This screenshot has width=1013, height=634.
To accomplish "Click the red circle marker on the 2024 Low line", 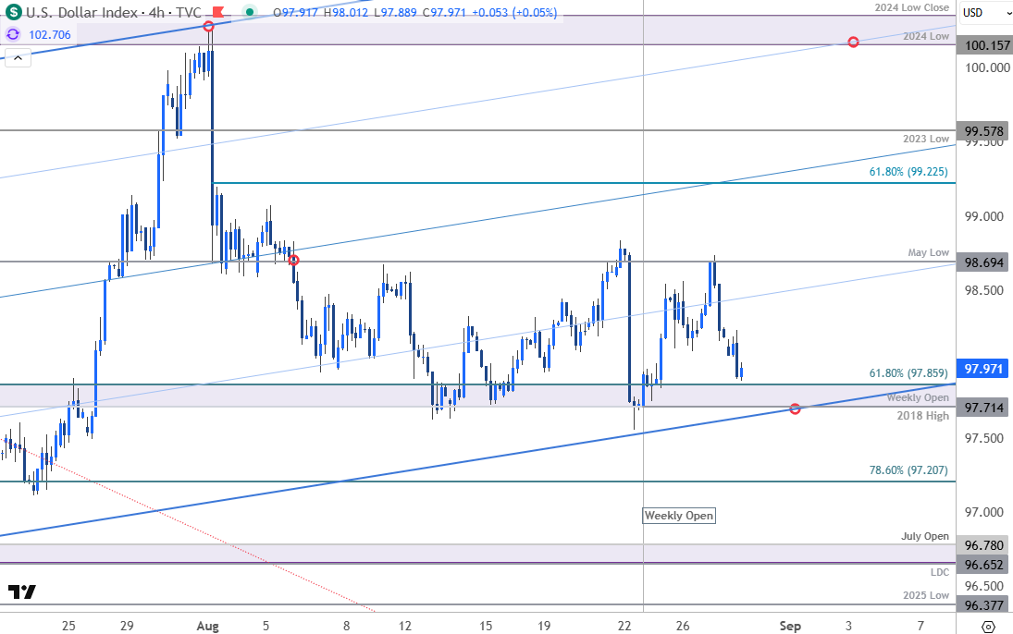I will (854, 42).
